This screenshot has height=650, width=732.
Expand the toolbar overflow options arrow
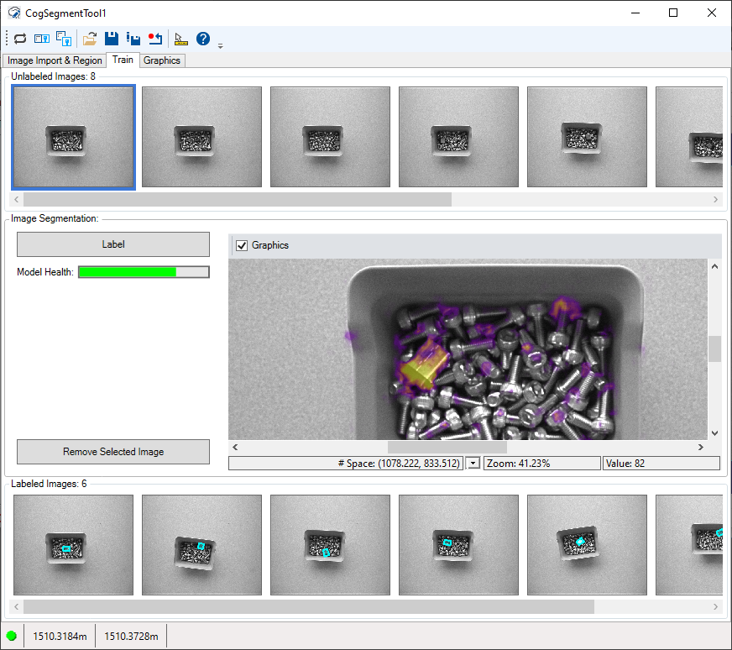point(221,45)
